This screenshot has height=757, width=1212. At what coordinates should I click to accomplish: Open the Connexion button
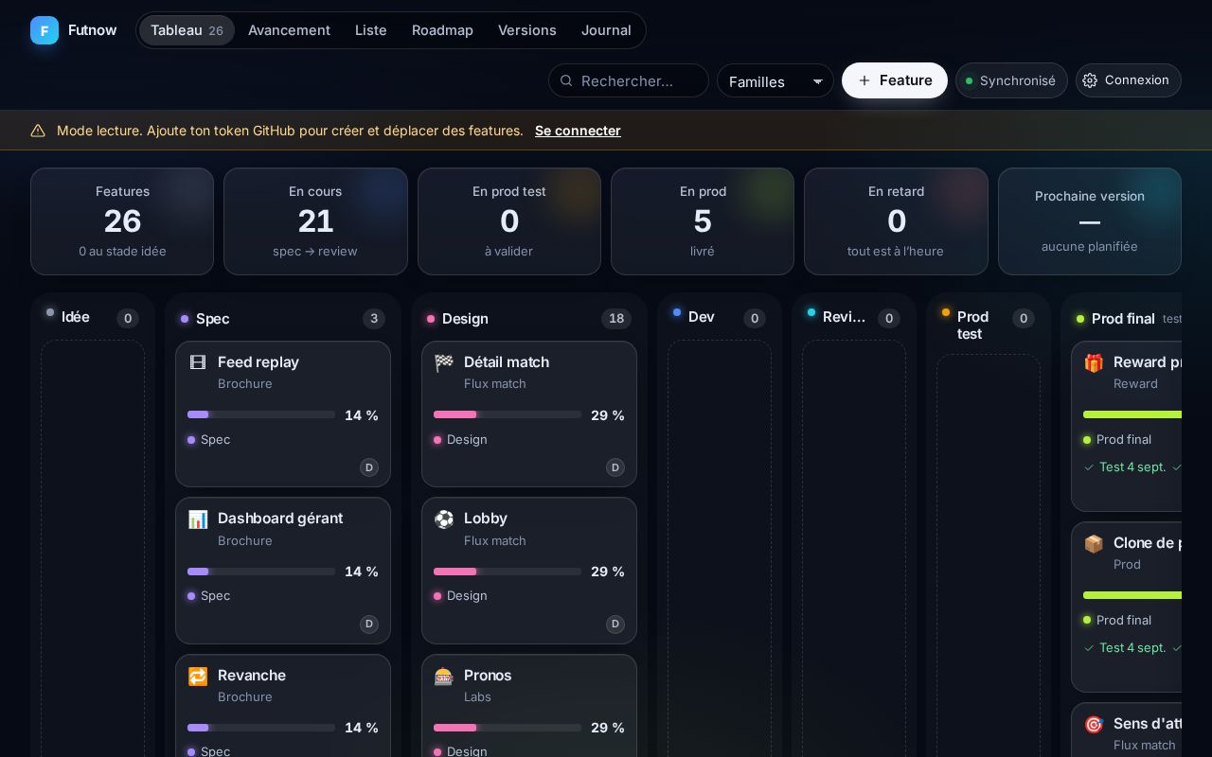[1129, 80]
